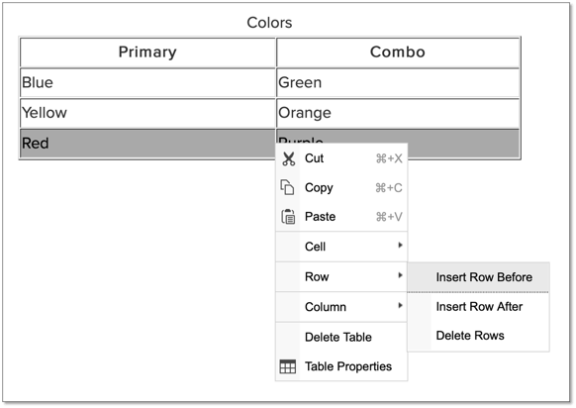Viewport: 576px width, 408px height.
Task: Expand the Column submenu arrow
Action: coord(400,305)
